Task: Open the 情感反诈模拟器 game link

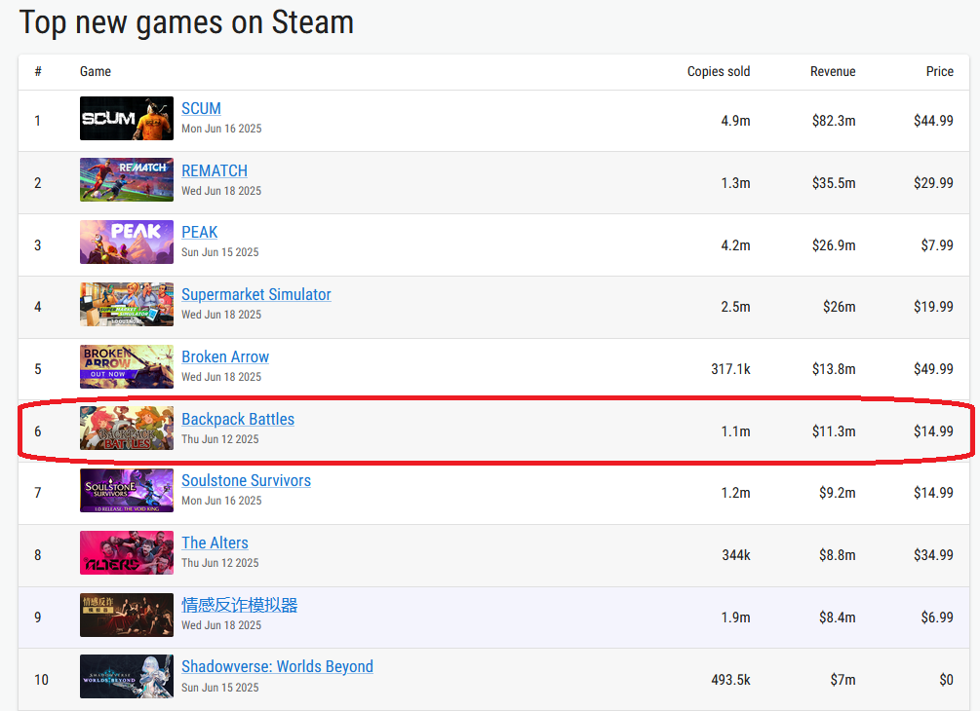Action: pos(239,605)
